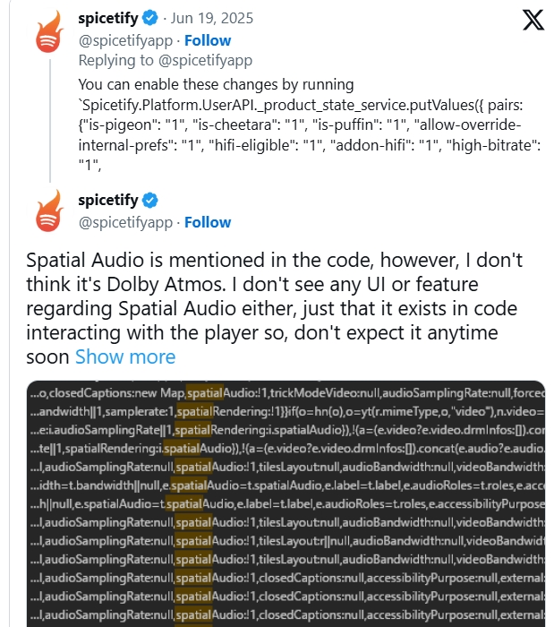Open the @spicetifyapp mention after 'Replying to'
Viewport: 554px width, 627px height.
[x=205, y=60]
